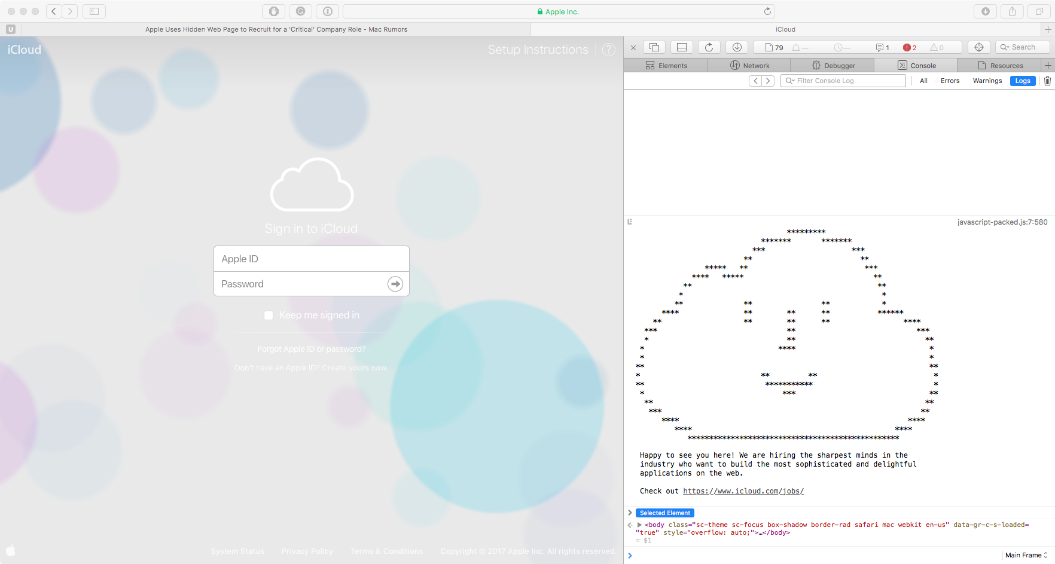Collapse the Selected Element console entry

[x=630, y=513]
